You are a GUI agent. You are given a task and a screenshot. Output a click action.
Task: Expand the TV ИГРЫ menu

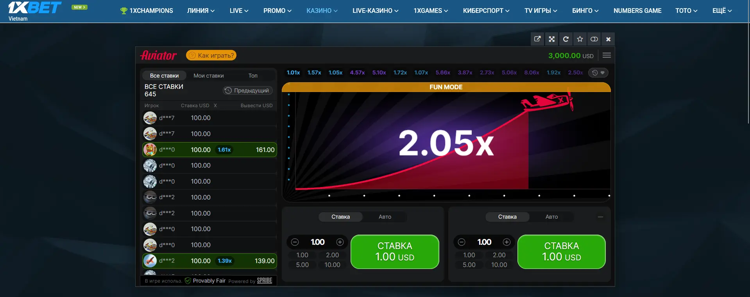pyautogui.click(x=541, y=11)
